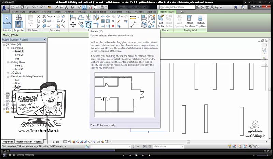Click the Trim/Extend to Corner icon
This screenshot has width=273, height=159.
pos(96,25)
